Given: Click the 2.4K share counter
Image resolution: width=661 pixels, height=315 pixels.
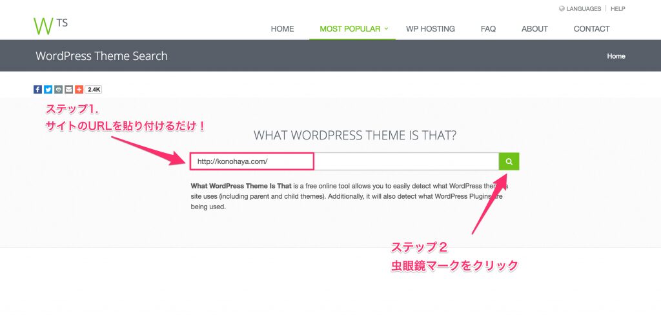Looking at the screenshot, I should tap(93, 89).
